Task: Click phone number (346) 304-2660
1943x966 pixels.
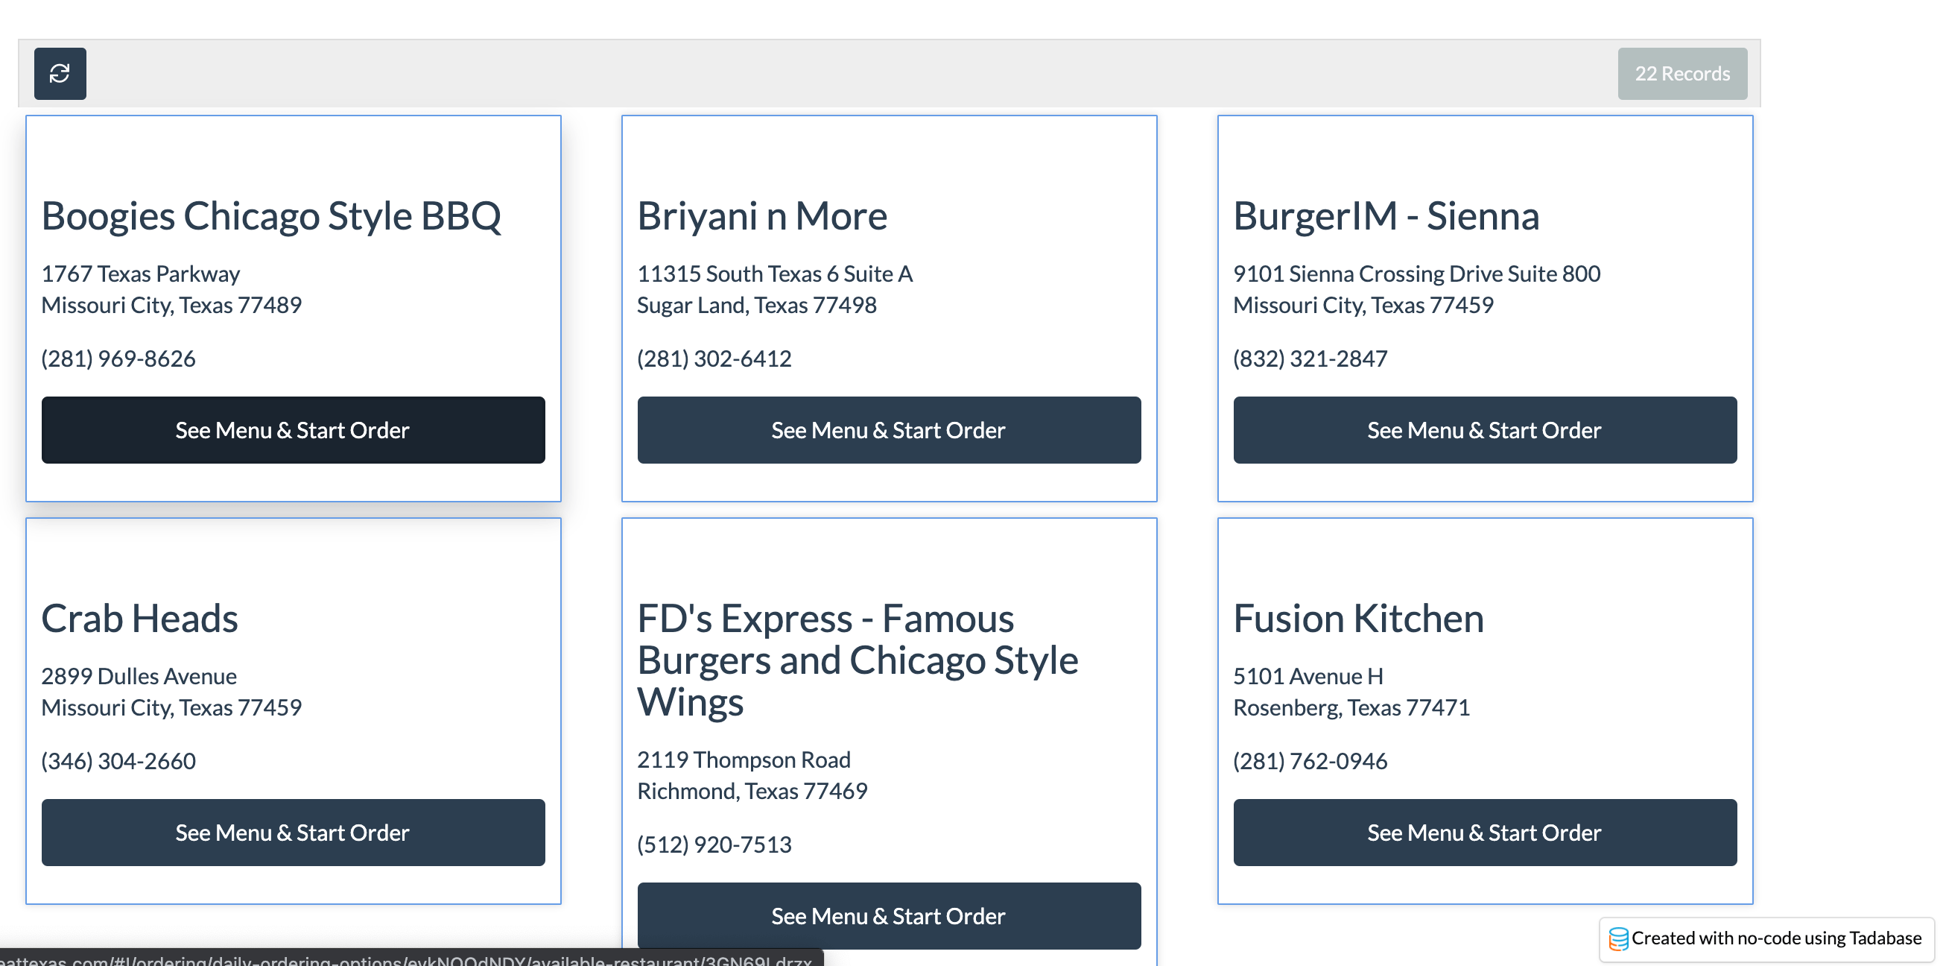Action: (118, 761)
